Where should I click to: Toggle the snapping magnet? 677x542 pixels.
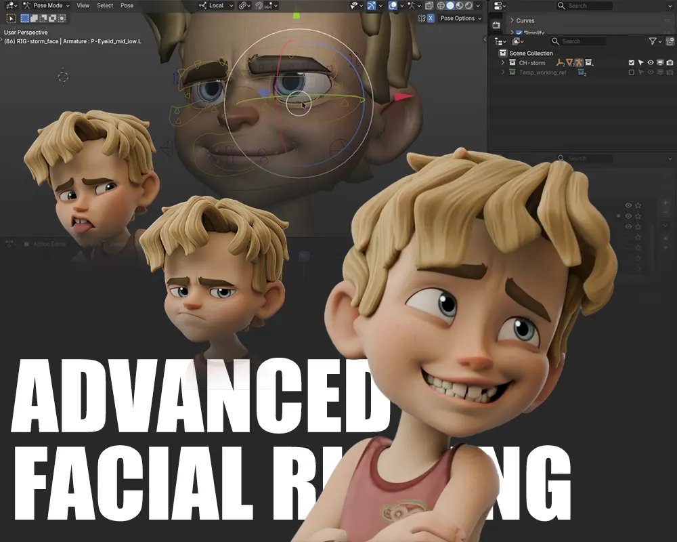pyautogui.click(x=259, y=5)
